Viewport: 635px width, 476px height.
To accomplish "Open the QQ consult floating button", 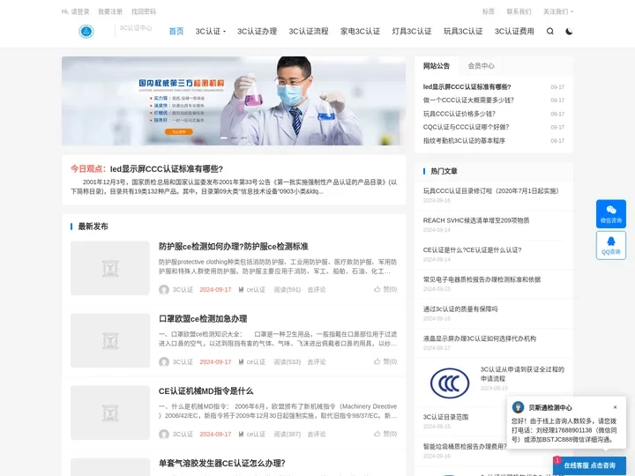I will (610, 245).
